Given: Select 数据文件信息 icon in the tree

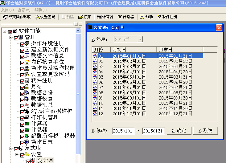Looking at the screenshot, I should (x=27, y=55).
